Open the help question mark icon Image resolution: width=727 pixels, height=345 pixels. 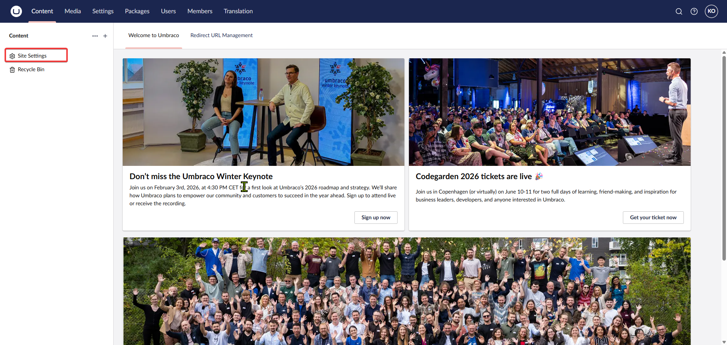pos(694,11)
